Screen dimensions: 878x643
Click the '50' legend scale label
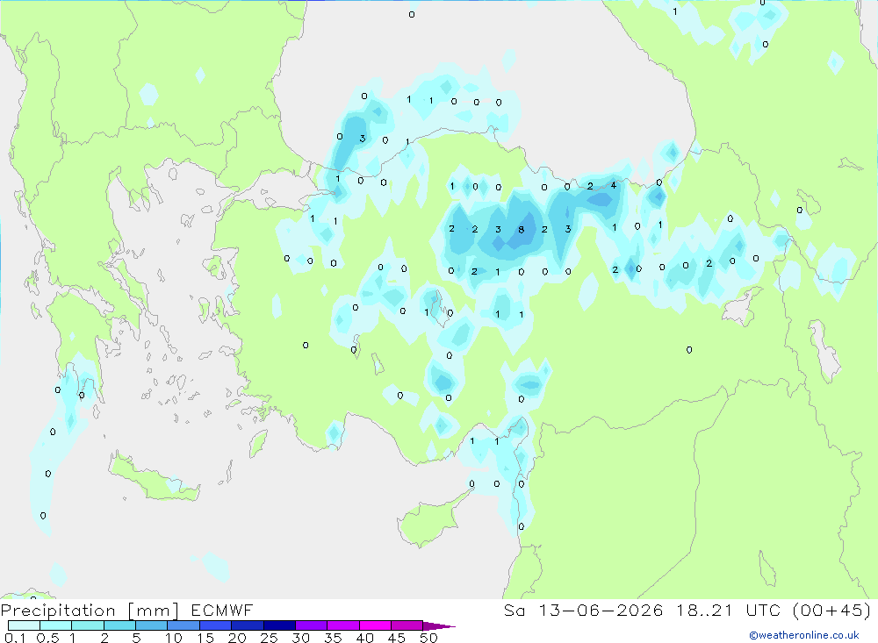tap(428, 638)
